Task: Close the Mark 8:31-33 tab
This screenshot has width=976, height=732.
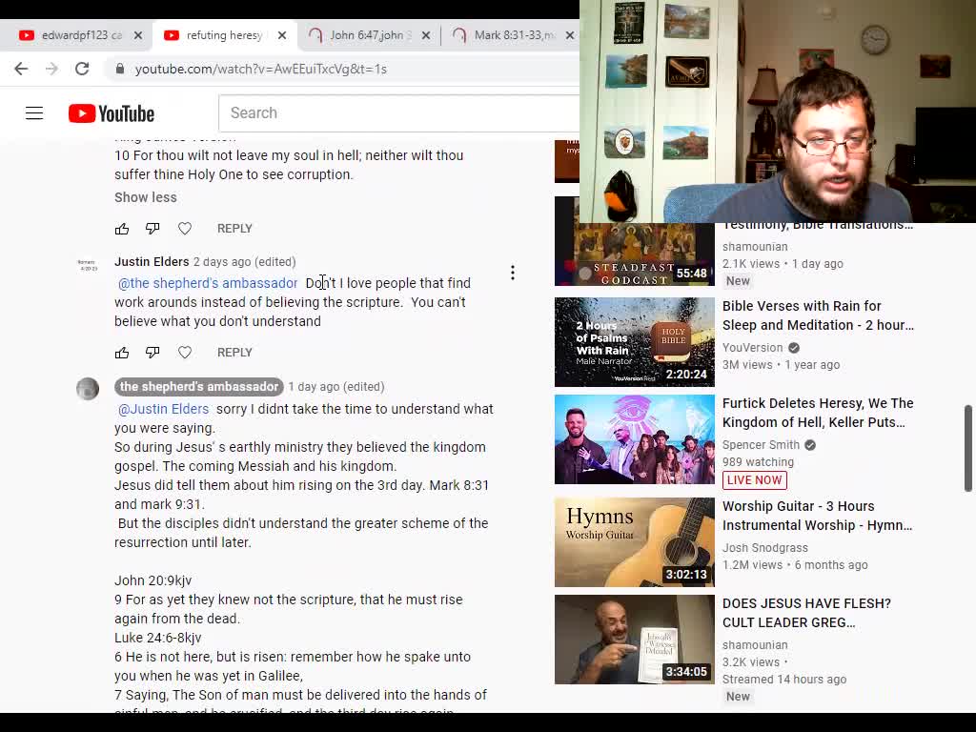Action: 570,35
